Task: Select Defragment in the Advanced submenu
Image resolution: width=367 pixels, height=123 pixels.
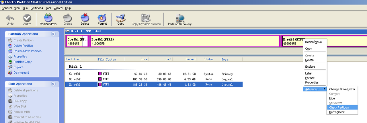Action: (342, 112)
